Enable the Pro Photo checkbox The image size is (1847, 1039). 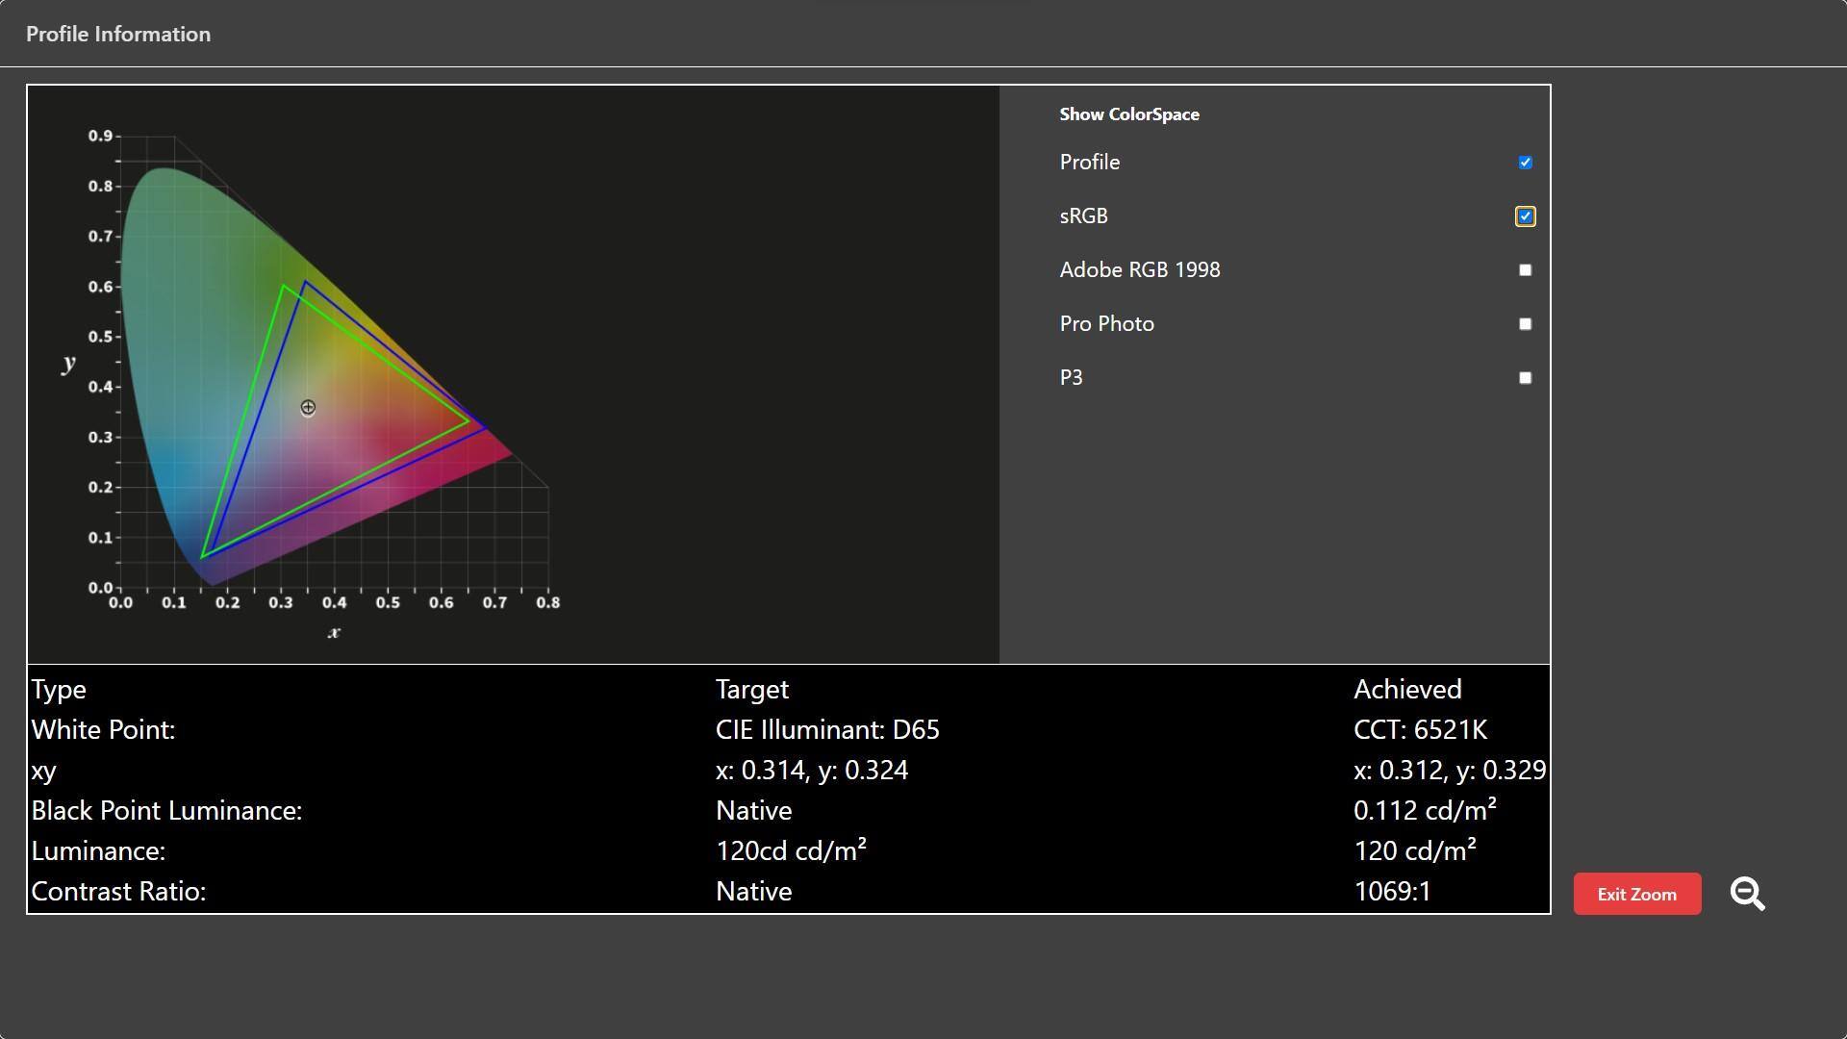pyautogui.click(x=1525, y=324)
